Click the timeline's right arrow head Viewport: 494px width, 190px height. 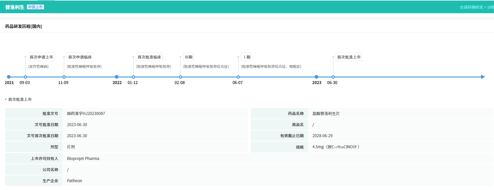click(x=483, y=77)
